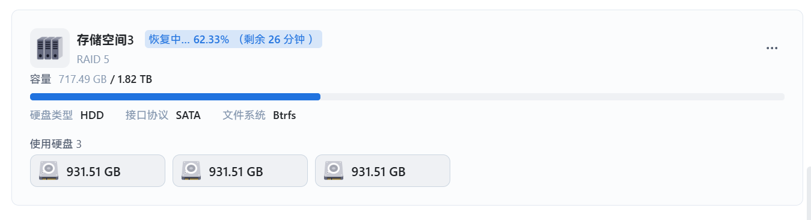Screen dimensions: 811x220
Task: Open the three-dots more options menu
Action: (x=772, y=48)
